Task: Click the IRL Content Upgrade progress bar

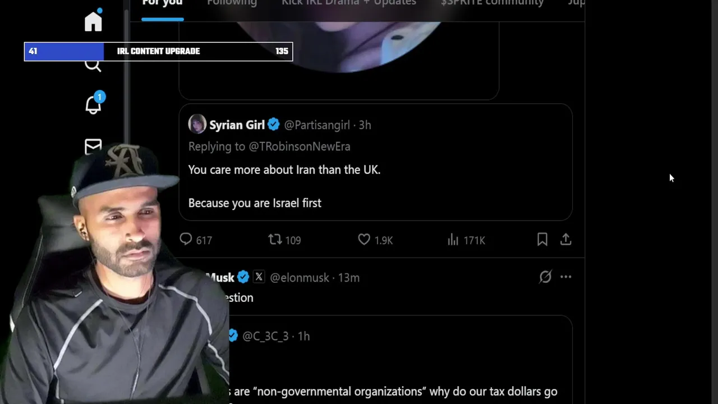Action: pos(158,51)
